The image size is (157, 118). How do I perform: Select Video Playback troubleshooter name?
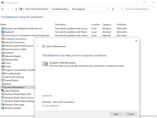pos(12,91)
